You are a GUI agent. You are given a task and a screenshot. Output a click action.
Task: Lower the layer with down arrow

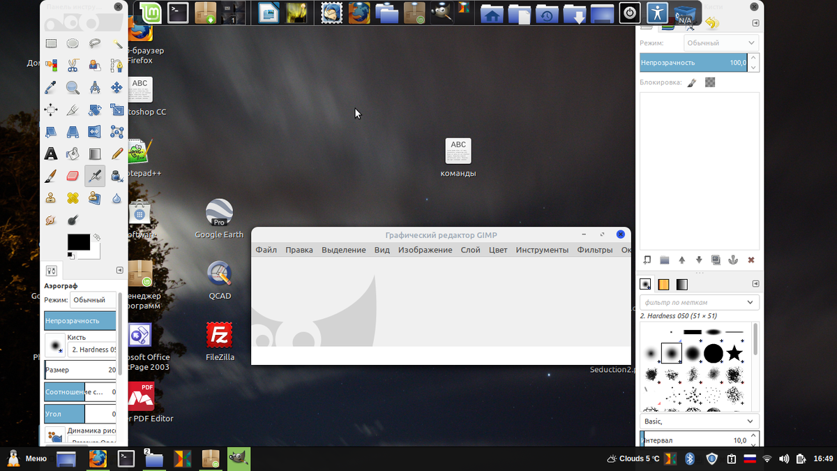tap(699, 260)
